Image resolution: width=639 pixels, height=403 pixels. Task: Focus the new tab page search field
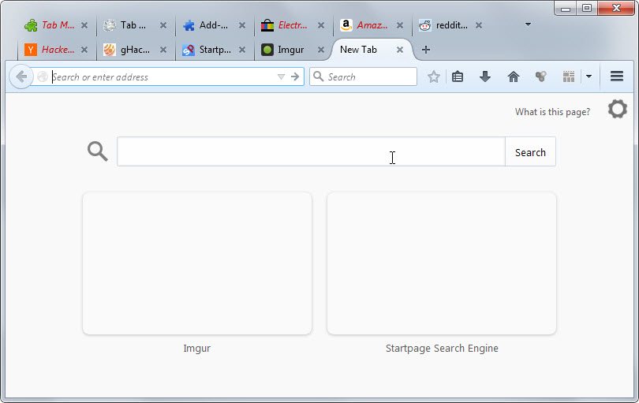point(311,151)
